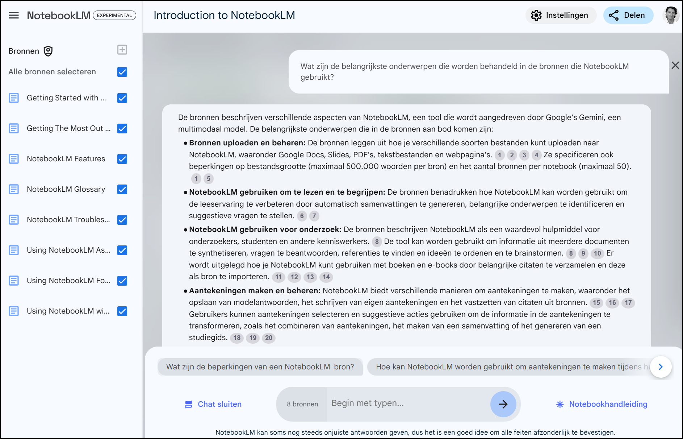This screenshot has width=683, height=439.
Task: Uncheck NotebookLM Troubles... source
Action: 122,220
